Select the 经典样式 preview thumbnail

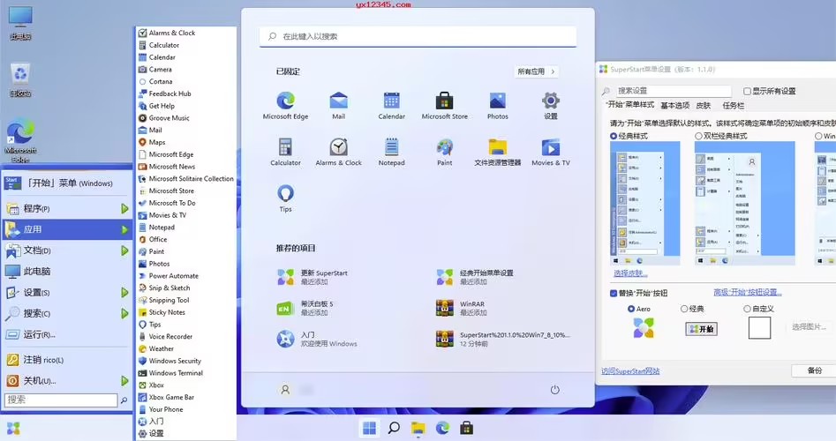coord(644,204)
